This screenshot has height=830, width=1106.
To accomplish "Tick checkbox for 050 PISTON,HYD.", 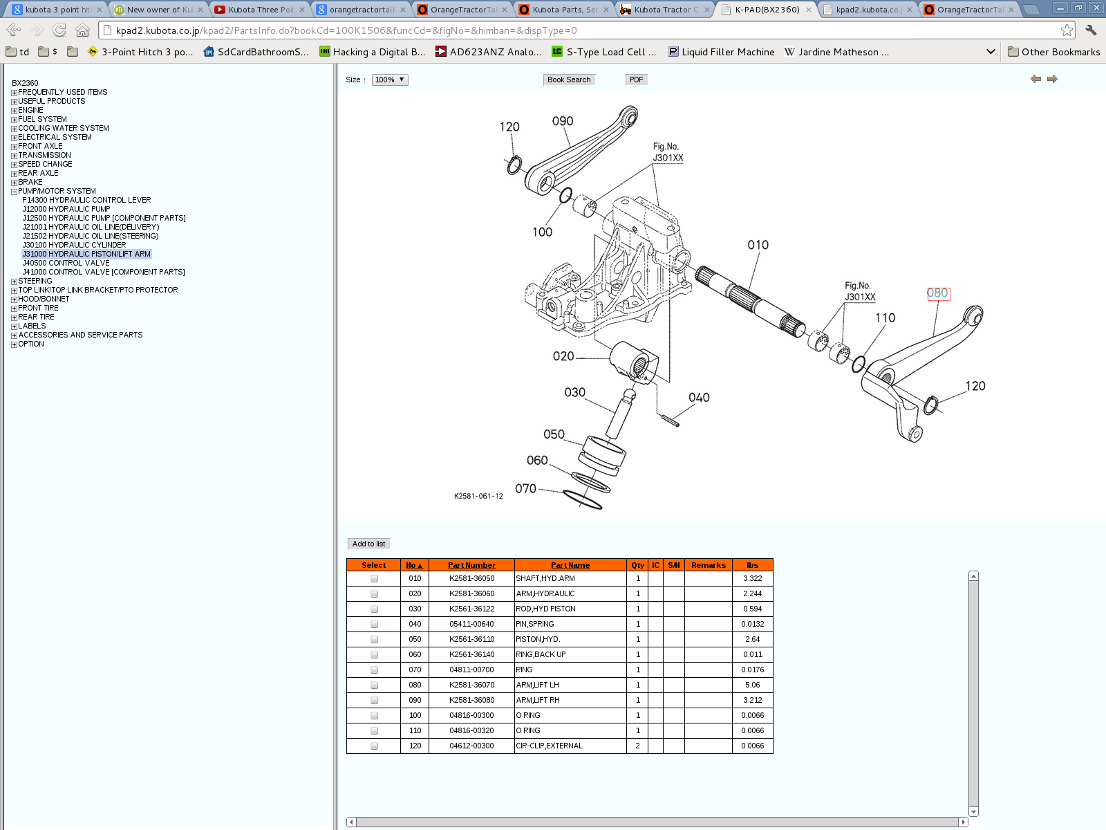I will pyautogui.click(x=375, y=640).
